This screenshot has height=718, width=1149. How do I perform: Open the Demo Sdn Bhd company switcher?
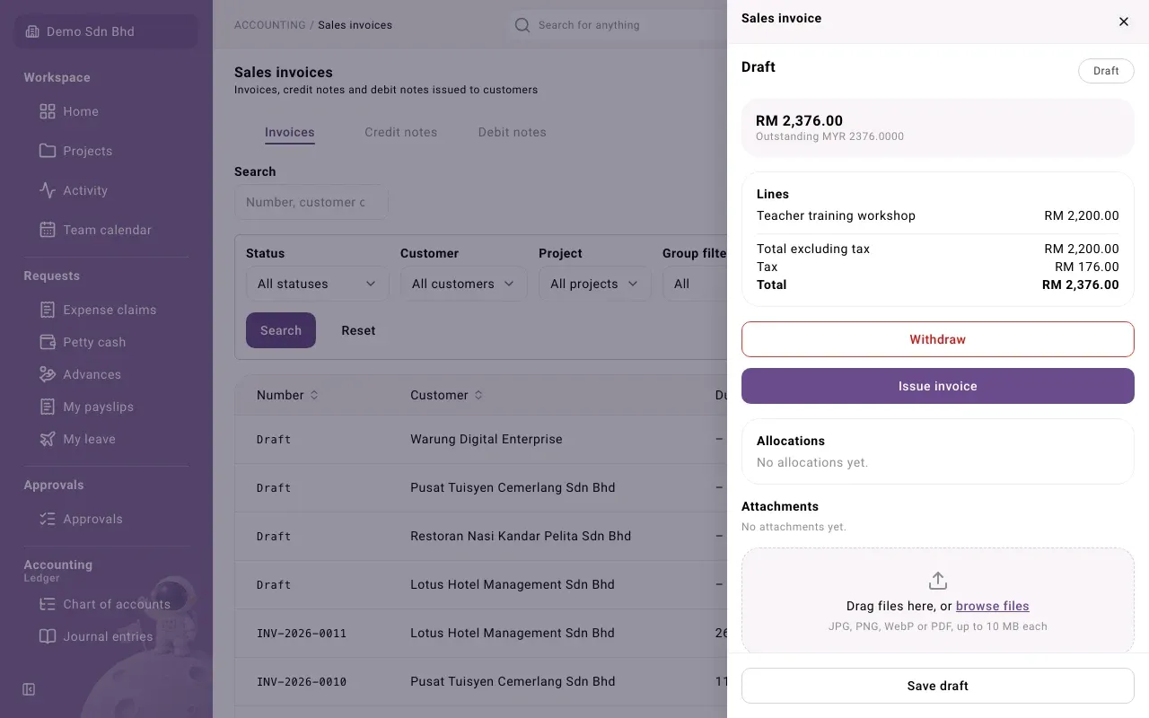pyautogui.click(x=106, y=31)
